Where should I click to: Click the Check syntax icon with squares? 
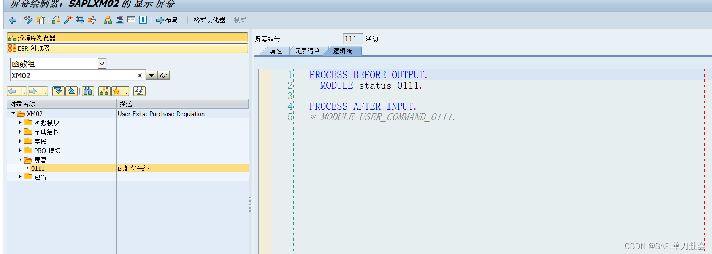coord(57,20)
